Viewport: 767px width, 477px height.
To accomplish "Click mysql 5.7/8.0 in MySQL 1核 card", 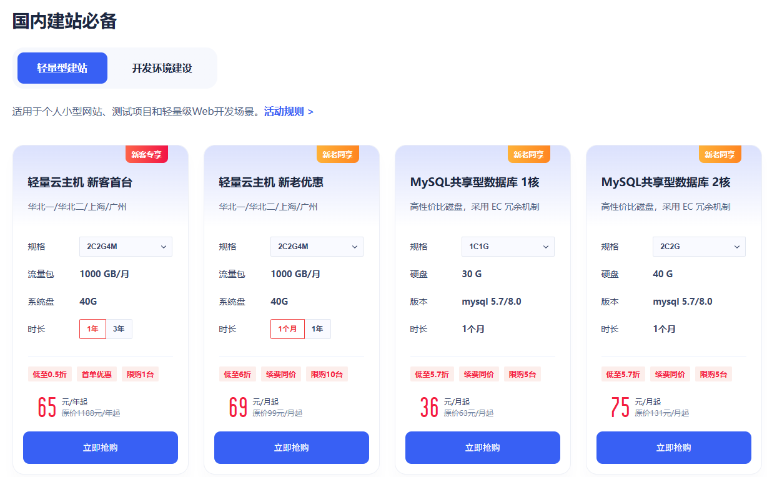I will point(492,302).
